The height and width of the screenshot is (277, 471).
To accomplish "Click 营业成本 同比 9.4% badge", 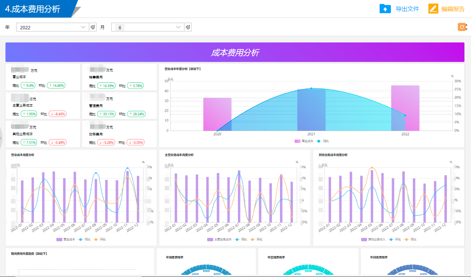I will [28, 85].
